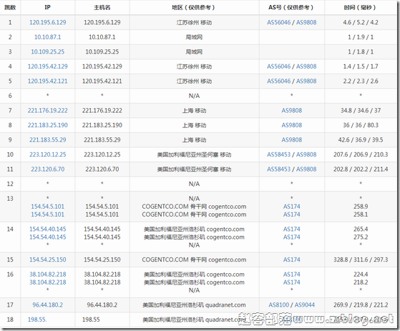
Task: Click IP link 221.183.25.190
Action: pyautogui.click(x=48, y=125)
